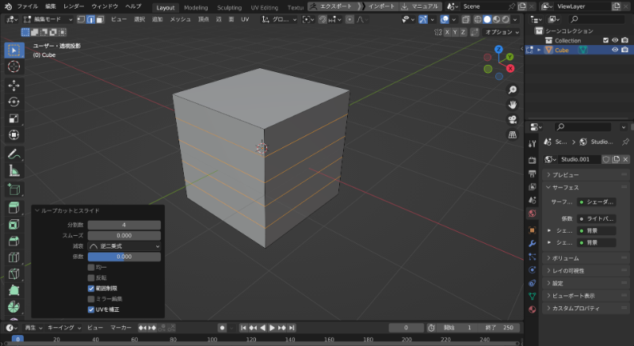Open the ファイル menu
This screenshot has width=634, height=346.
point(26,6)
